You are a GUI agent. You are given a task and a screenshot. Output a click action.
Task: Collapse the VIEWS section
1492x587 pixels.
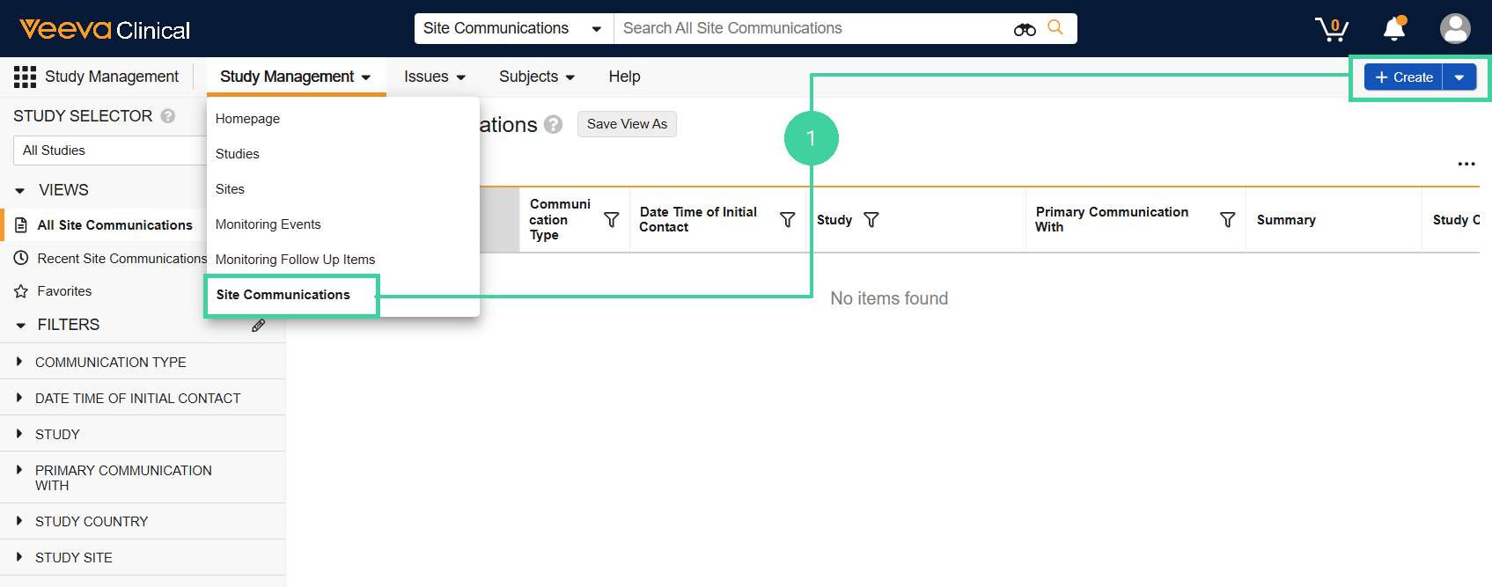[20, 190]
